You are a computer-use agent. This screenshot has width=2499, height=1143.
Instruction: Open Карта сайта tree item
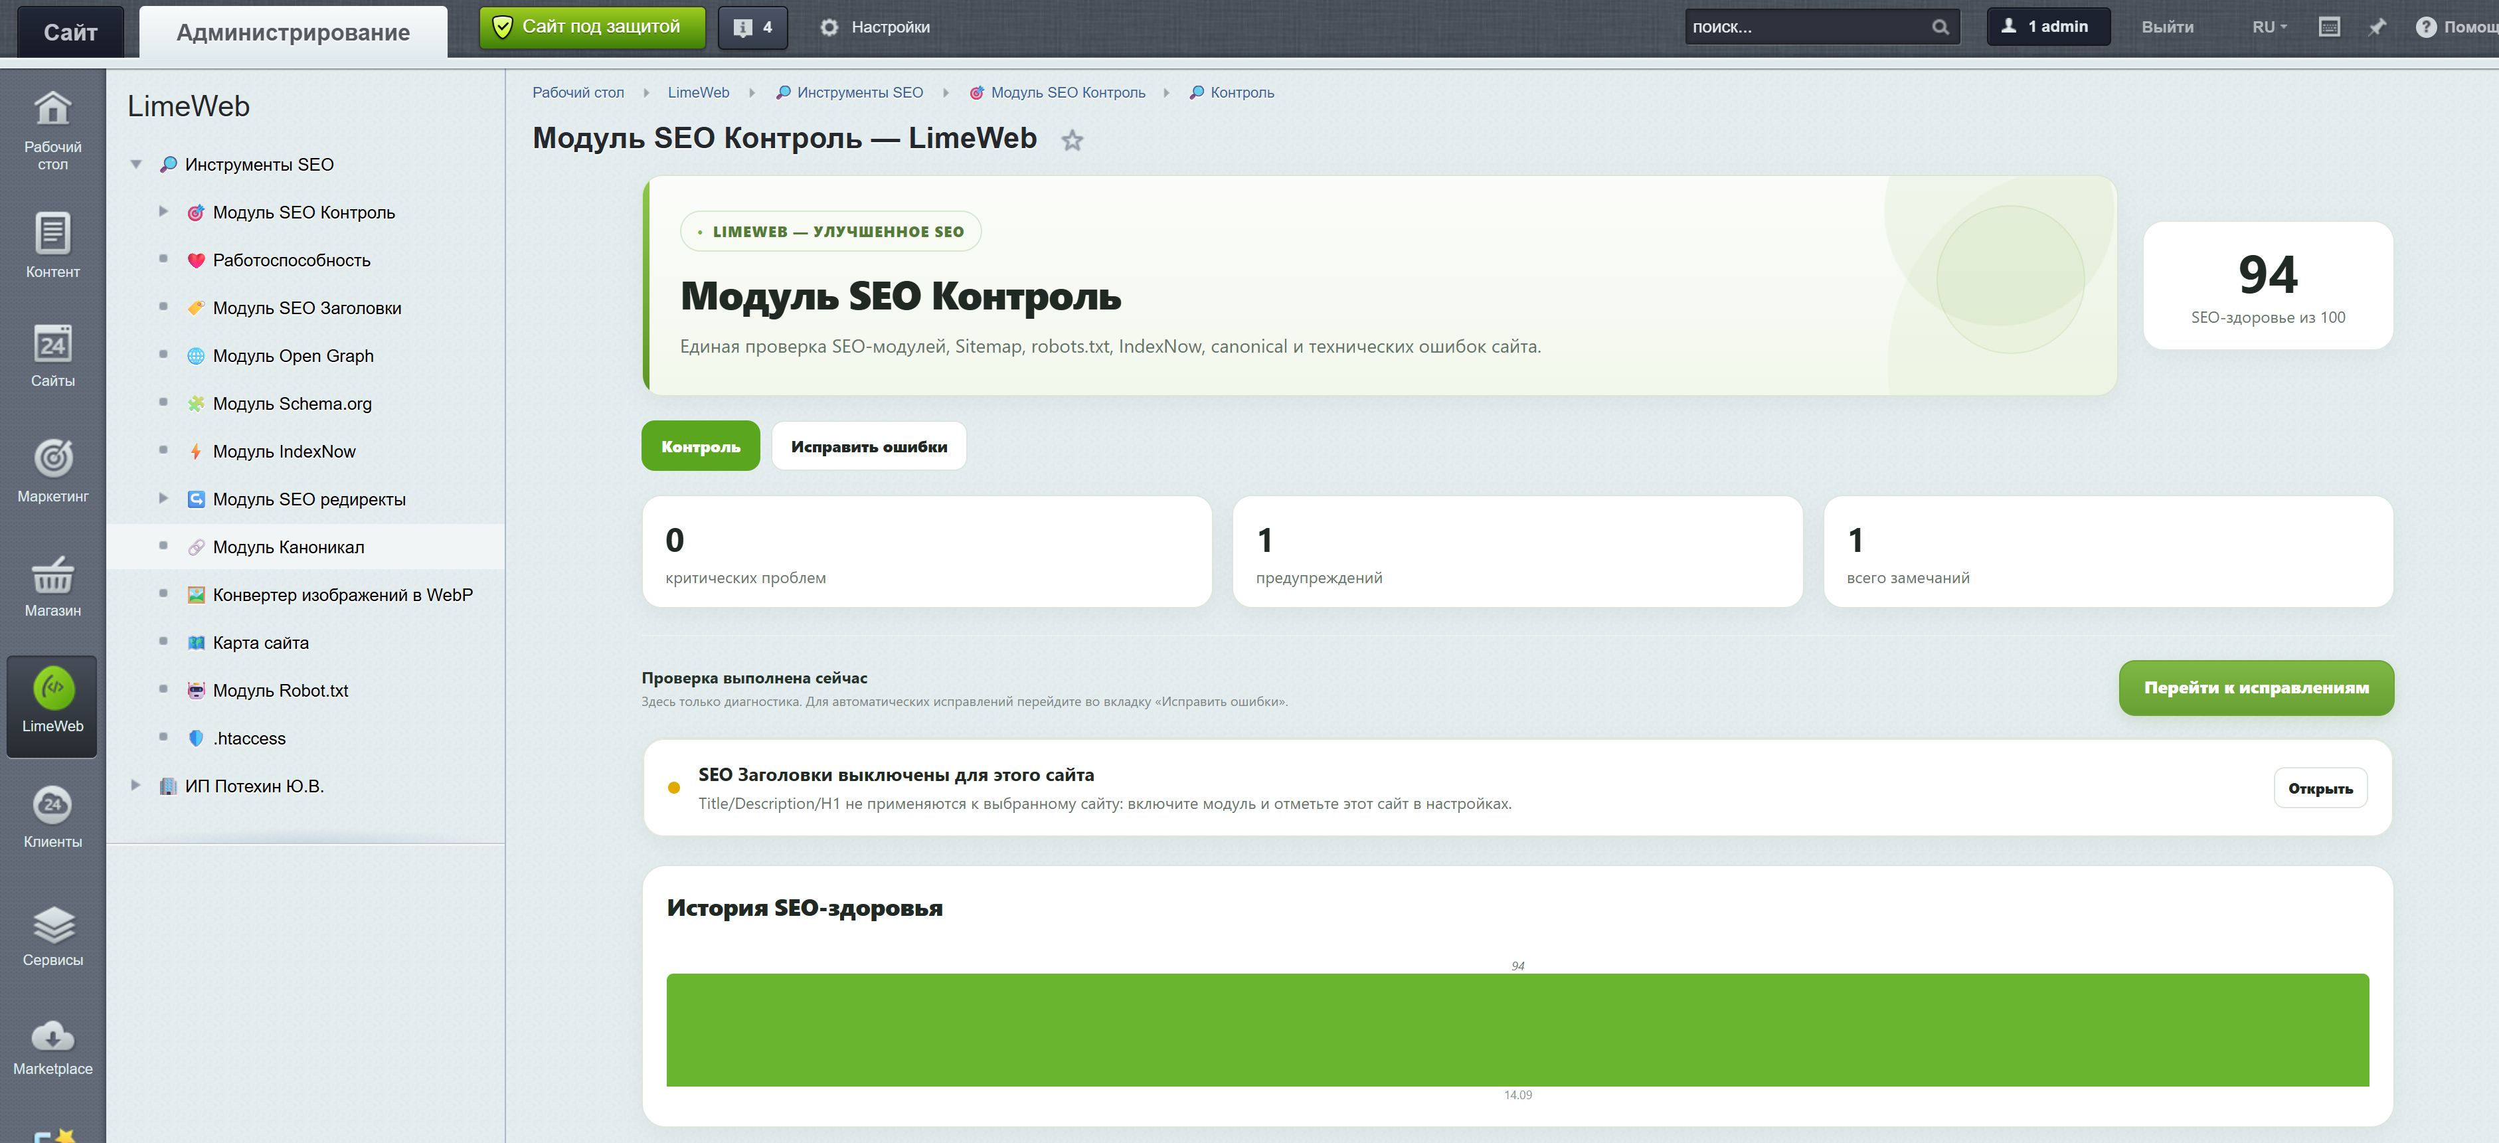pos(260,642)
